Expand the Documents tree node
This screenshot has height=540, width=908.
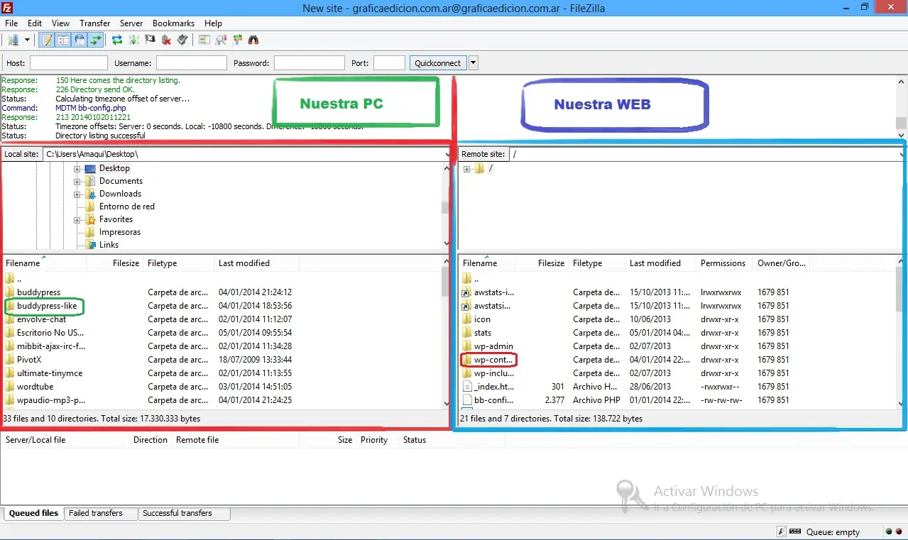pyautogui.click(x=77, y=181)
